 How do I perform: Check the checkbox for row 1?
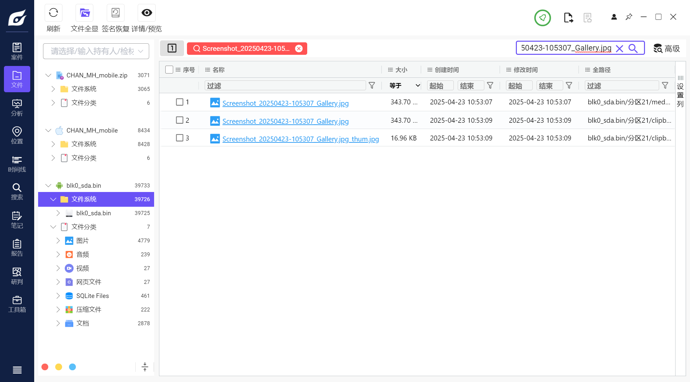click(179, 102)
